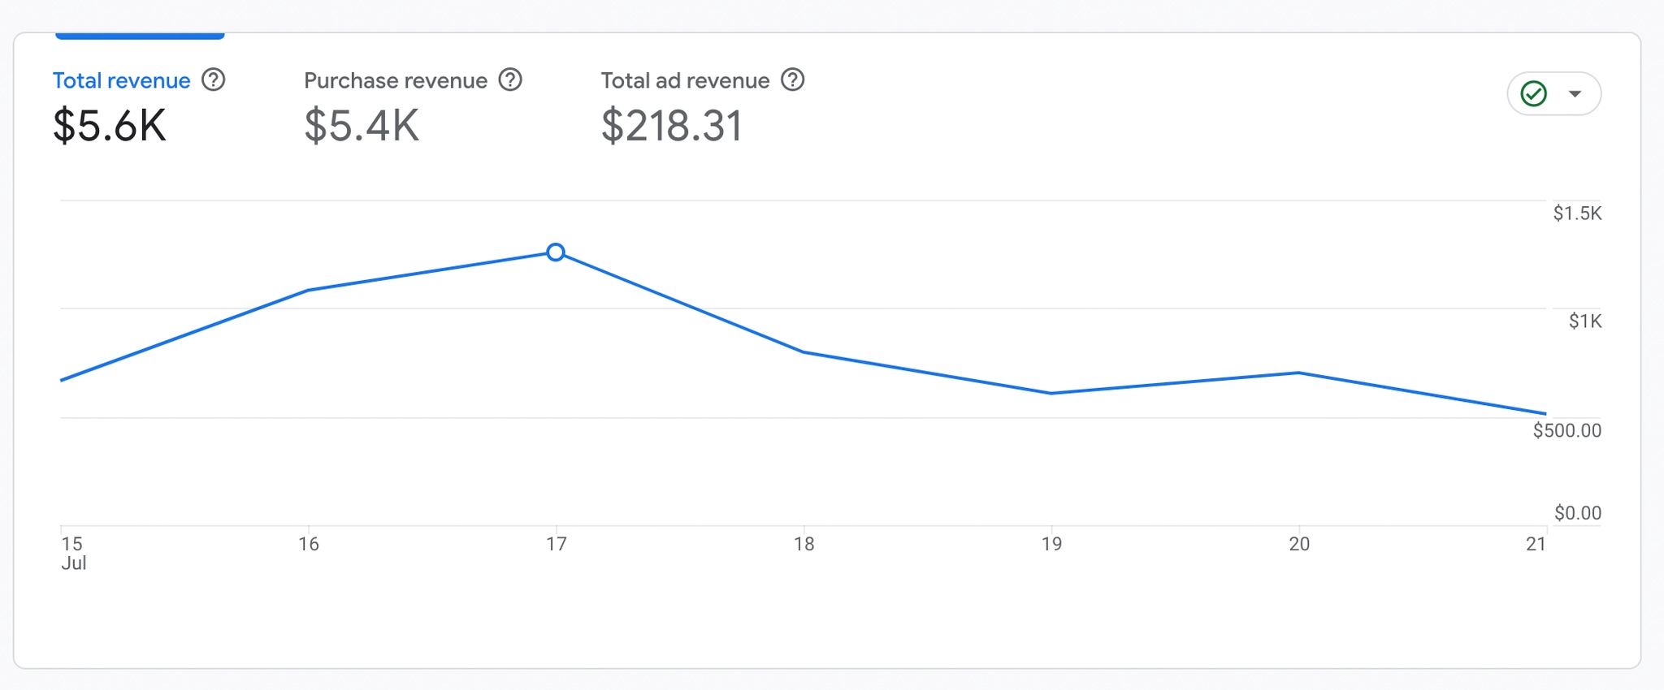Click the 21 date label on x-axis
Screen dimensions: 1664x690
click(x=1536, y=544)
